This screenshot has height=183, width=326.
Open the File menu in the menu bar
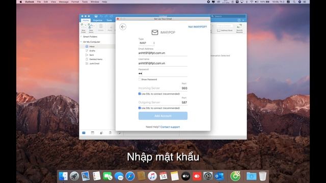[39, 2]
